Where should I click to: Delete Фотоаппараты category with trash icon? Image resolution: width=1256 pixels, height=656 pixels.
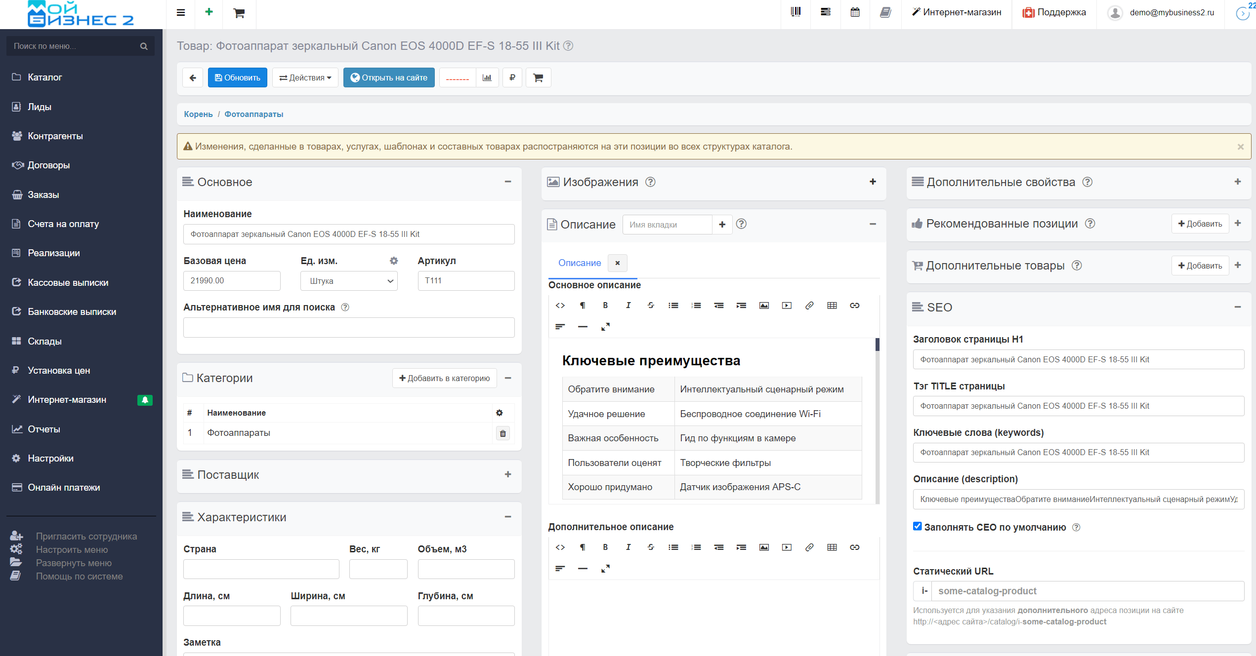pyautogui.click(x=503, y=433)
